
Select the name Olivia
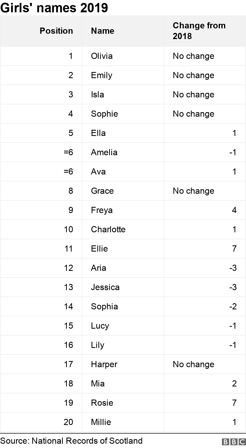pos(102,56)
